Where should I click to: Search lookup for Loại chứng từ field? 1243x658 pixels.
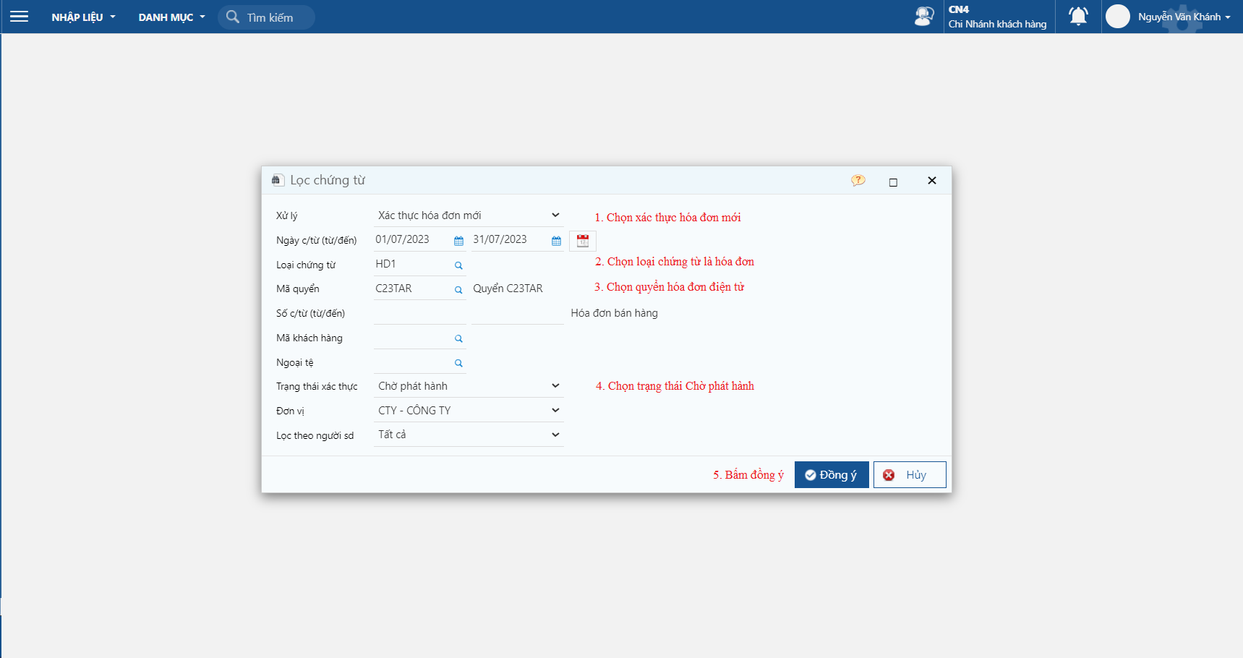pyautogui.click(x=458, y=265)
